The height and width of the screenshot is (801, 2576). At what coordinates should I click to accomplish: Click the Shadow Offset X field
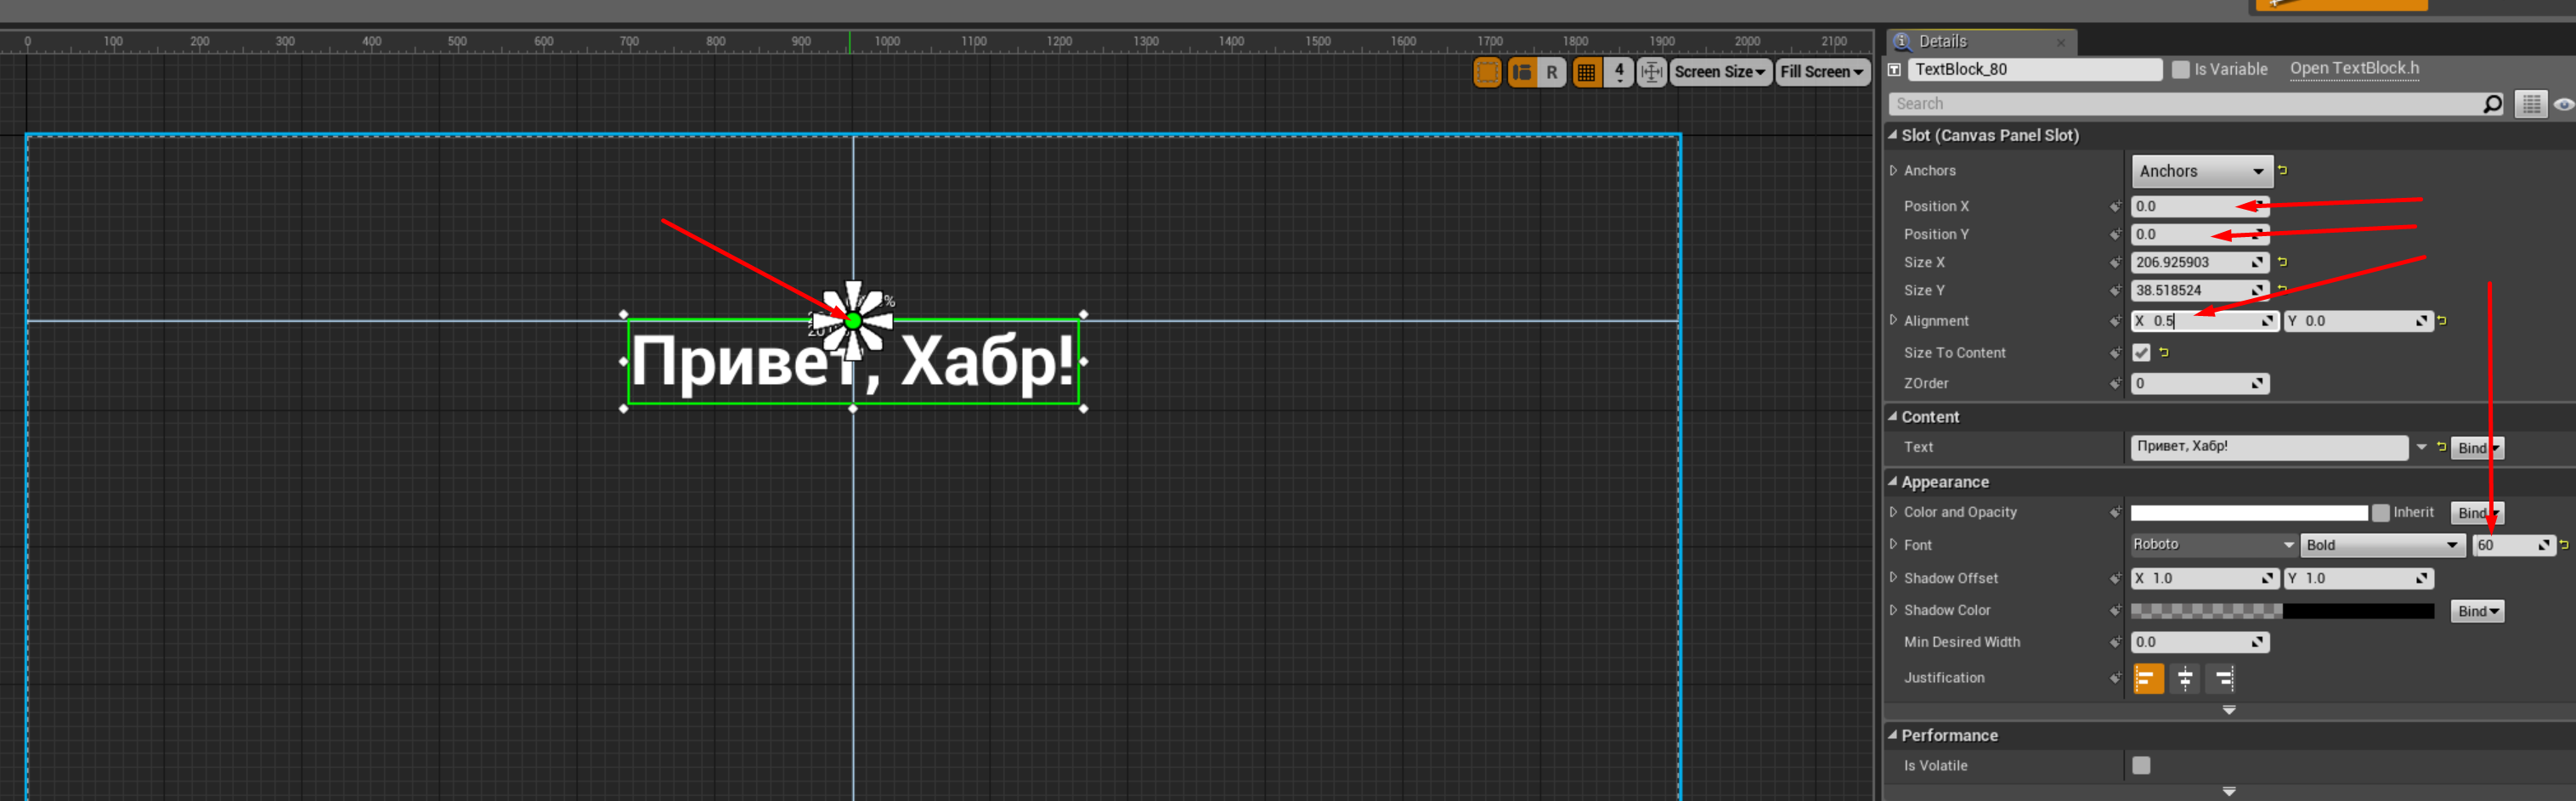point(2204,579)
